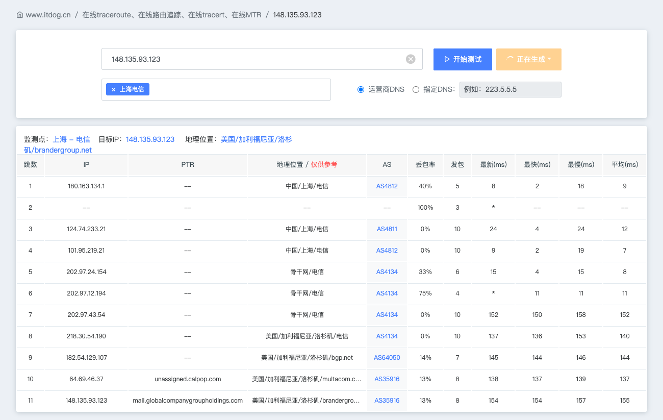663x420 pixels.
Task: Click IP 124.74.233.21 cell
Action: click(86, 229)
